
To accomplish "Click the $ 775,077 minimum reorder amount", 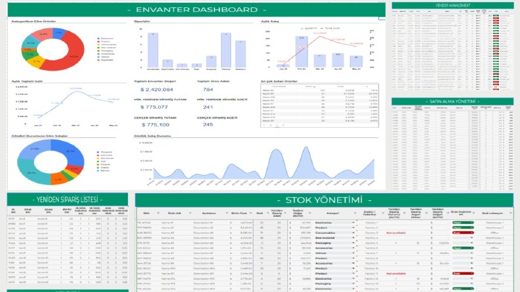I will (x=154, y=107).
